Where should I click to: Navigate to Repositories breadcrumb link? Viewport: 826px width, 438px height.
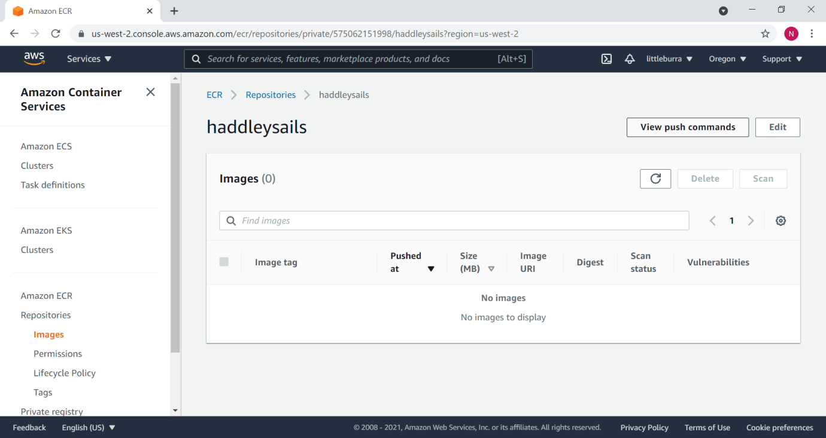pyautogui.click(x=271, y=95)
